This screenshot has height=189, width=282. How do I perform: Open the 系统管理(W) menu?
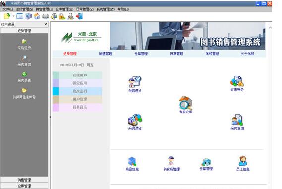(106, 9)
